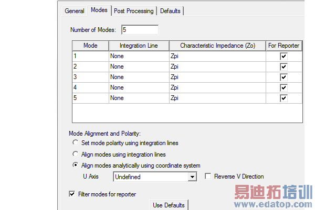Enable Reverse V Direction checkbox
Viewport: 315px width, 210px height.
[208, 176]
